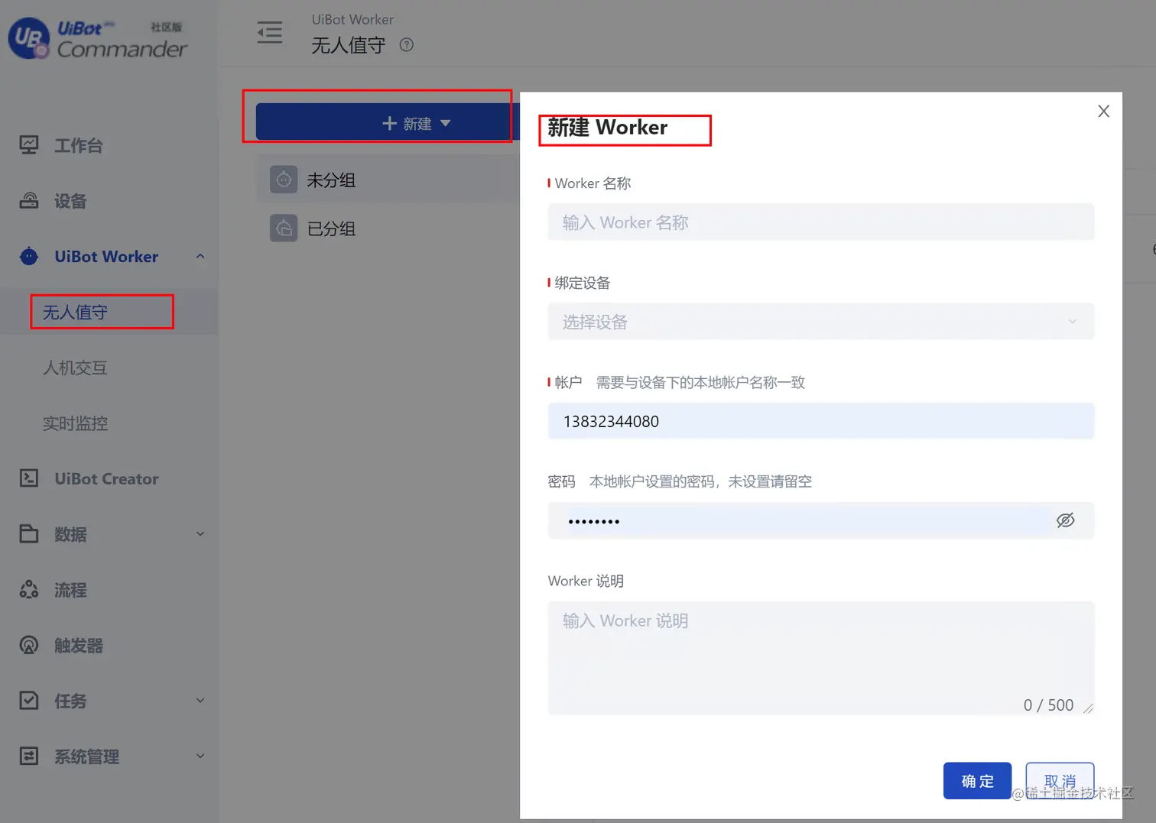Click the 系统管理 settings icon

coord(29,757)
